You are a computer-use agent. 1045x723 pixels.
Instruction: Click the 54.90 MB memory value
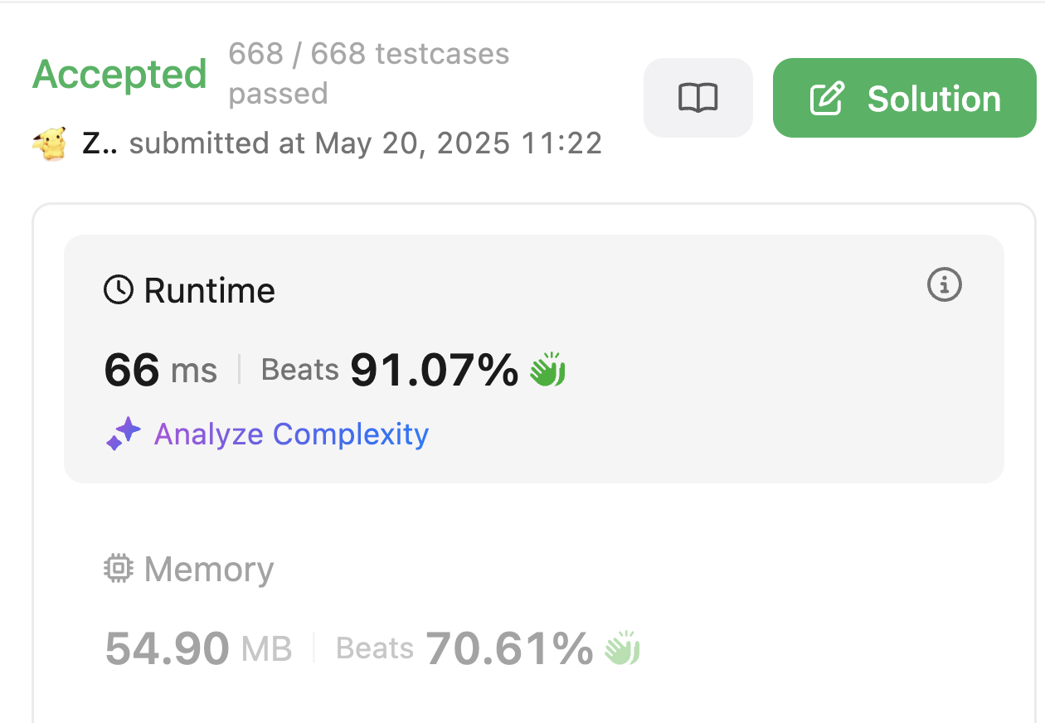click(198, 648)
